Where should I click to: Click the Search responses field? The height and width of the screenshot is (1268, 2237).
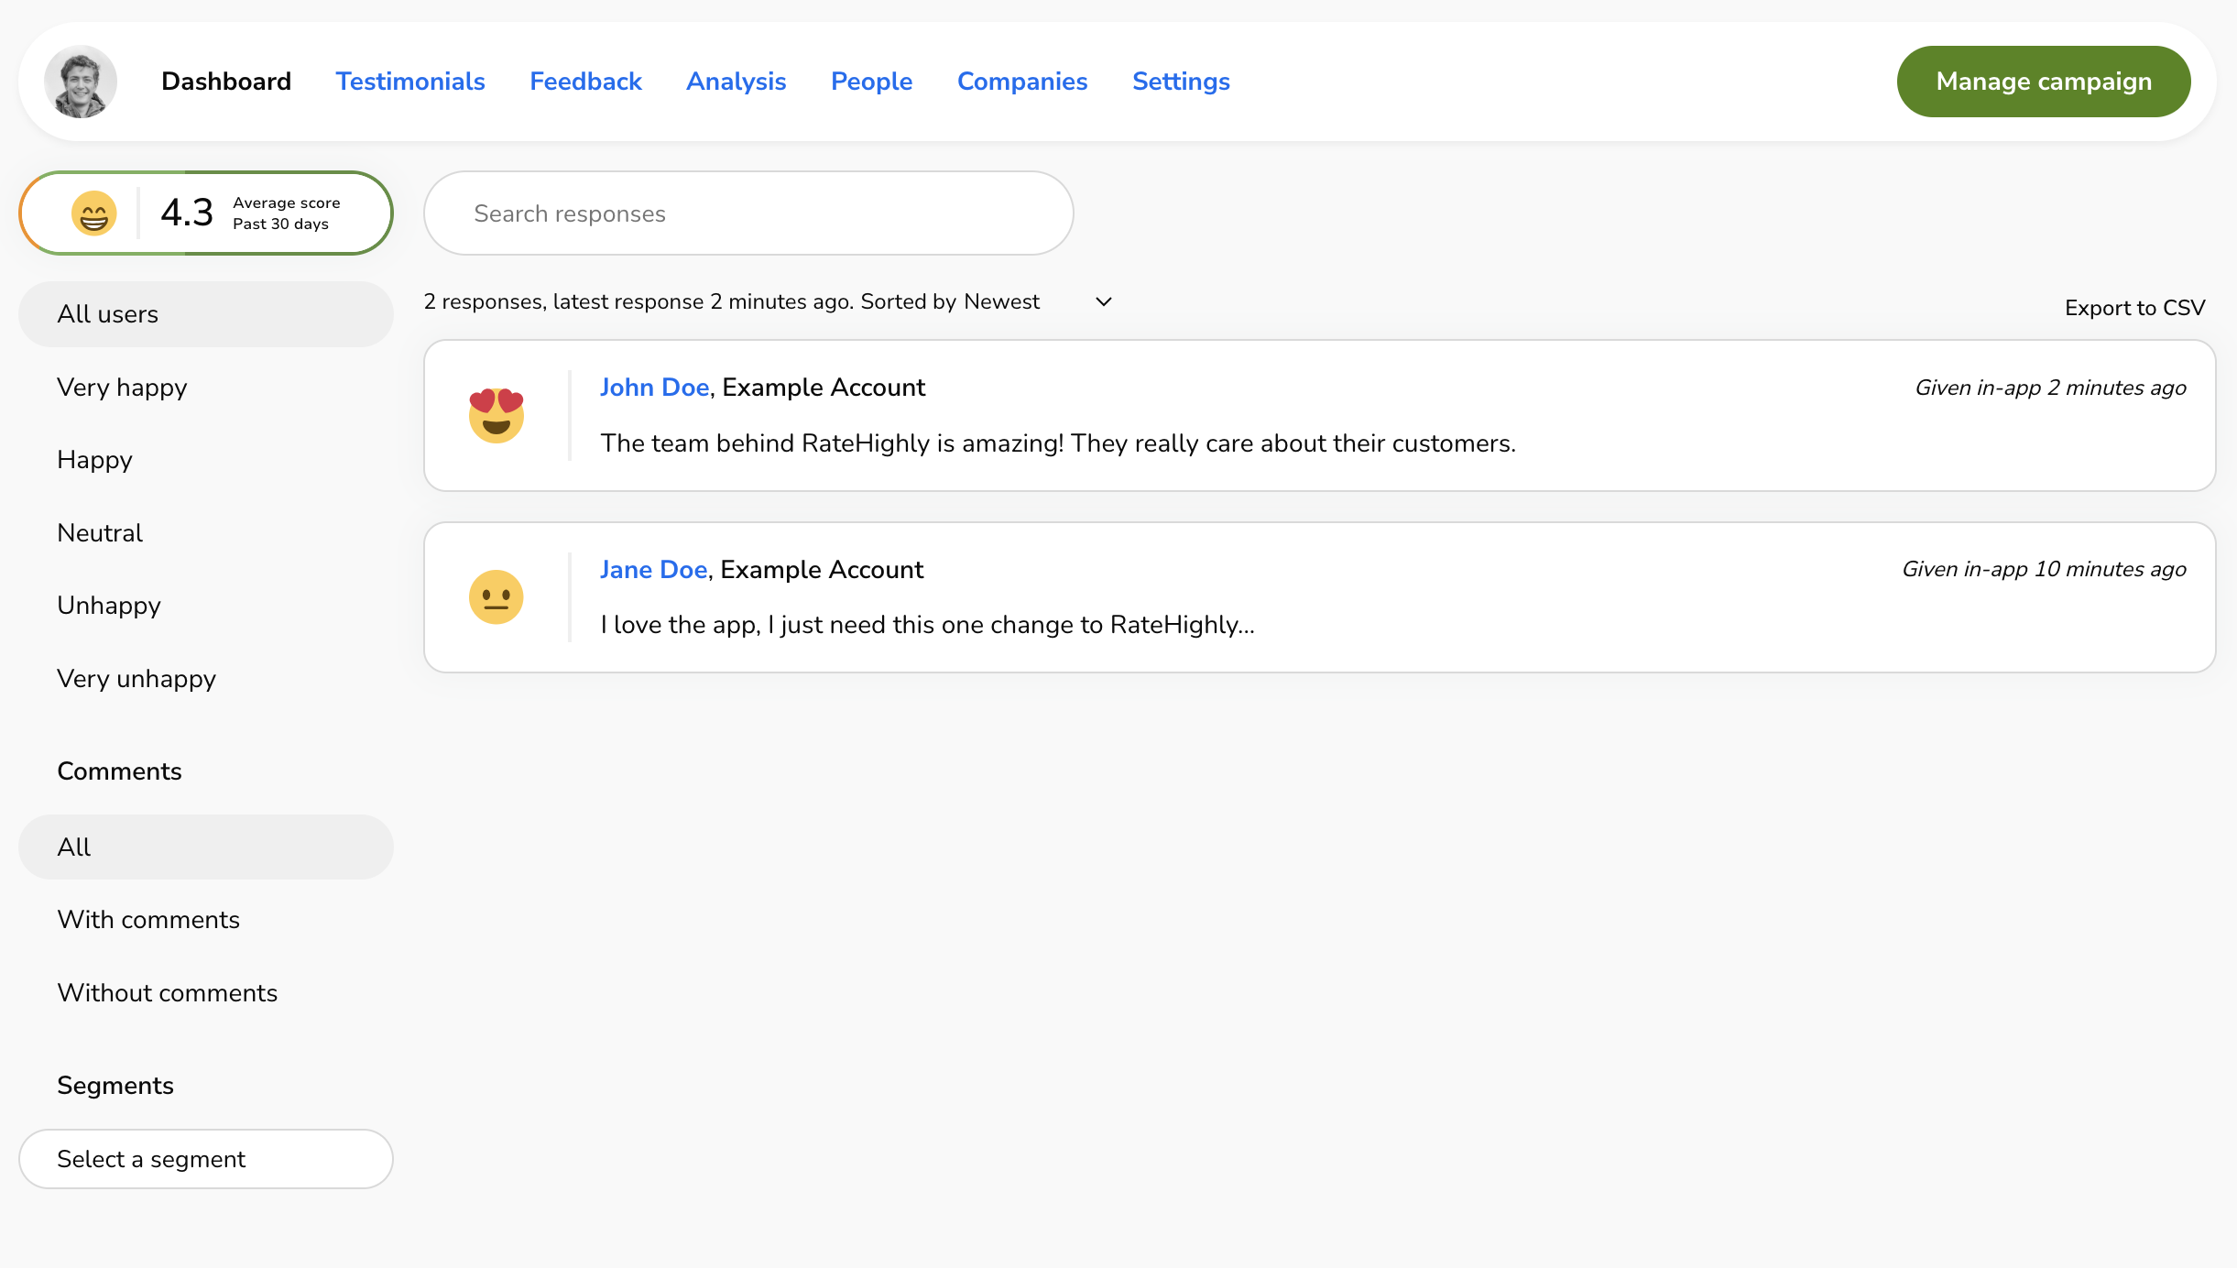[748, 213]
